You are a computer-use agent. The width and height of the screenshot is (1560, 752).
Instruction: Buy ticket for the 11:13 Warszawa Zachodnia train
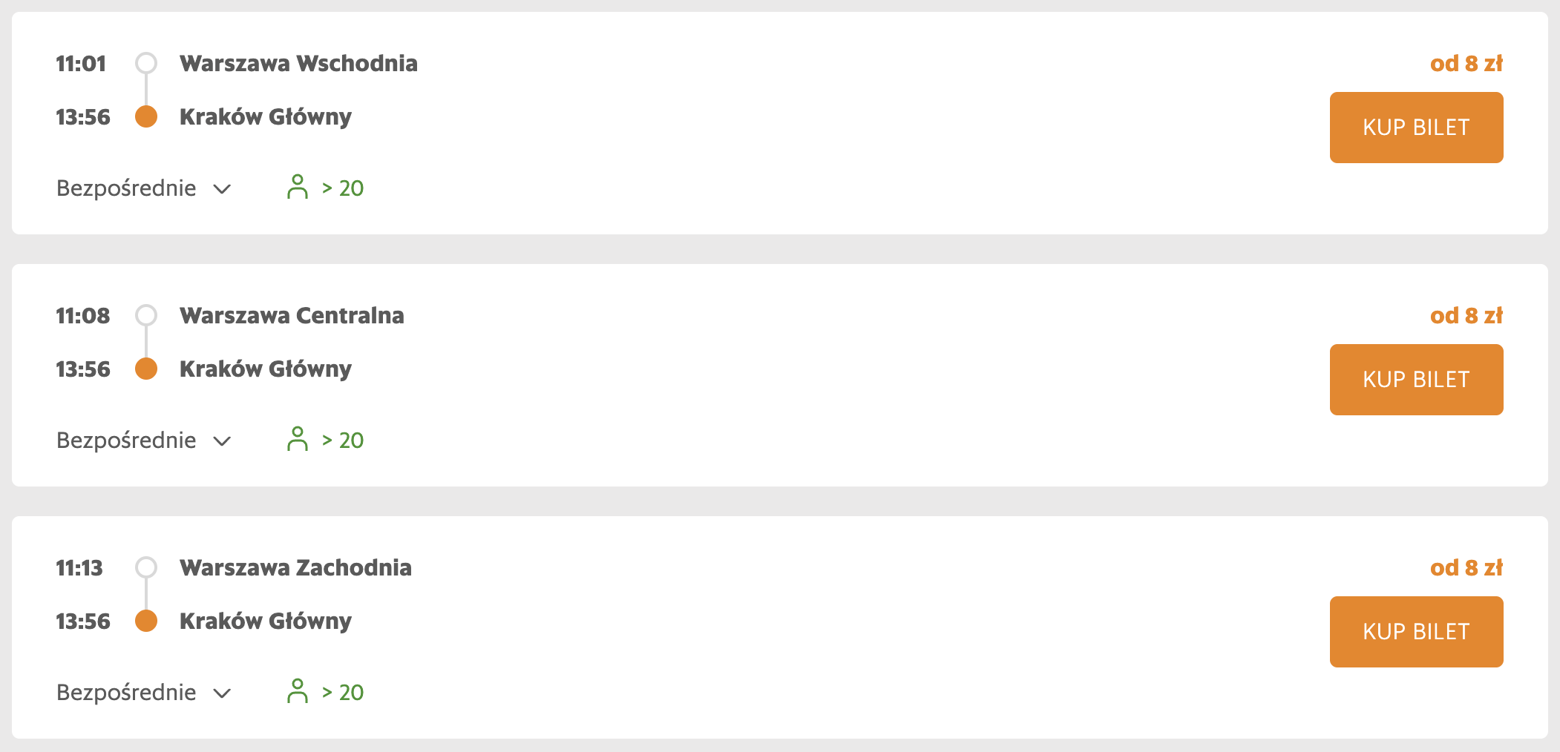pyautogui.click(x=1415, y=632)
